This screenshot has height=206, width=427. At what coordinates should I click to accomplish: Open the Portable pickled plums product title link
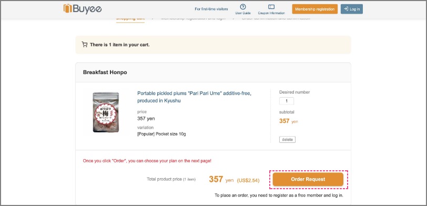194,97
